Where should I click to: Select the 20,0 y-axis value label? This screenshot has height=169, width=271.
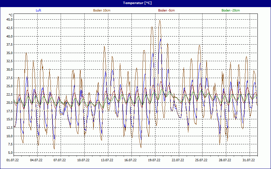click(x=9, y=103)
